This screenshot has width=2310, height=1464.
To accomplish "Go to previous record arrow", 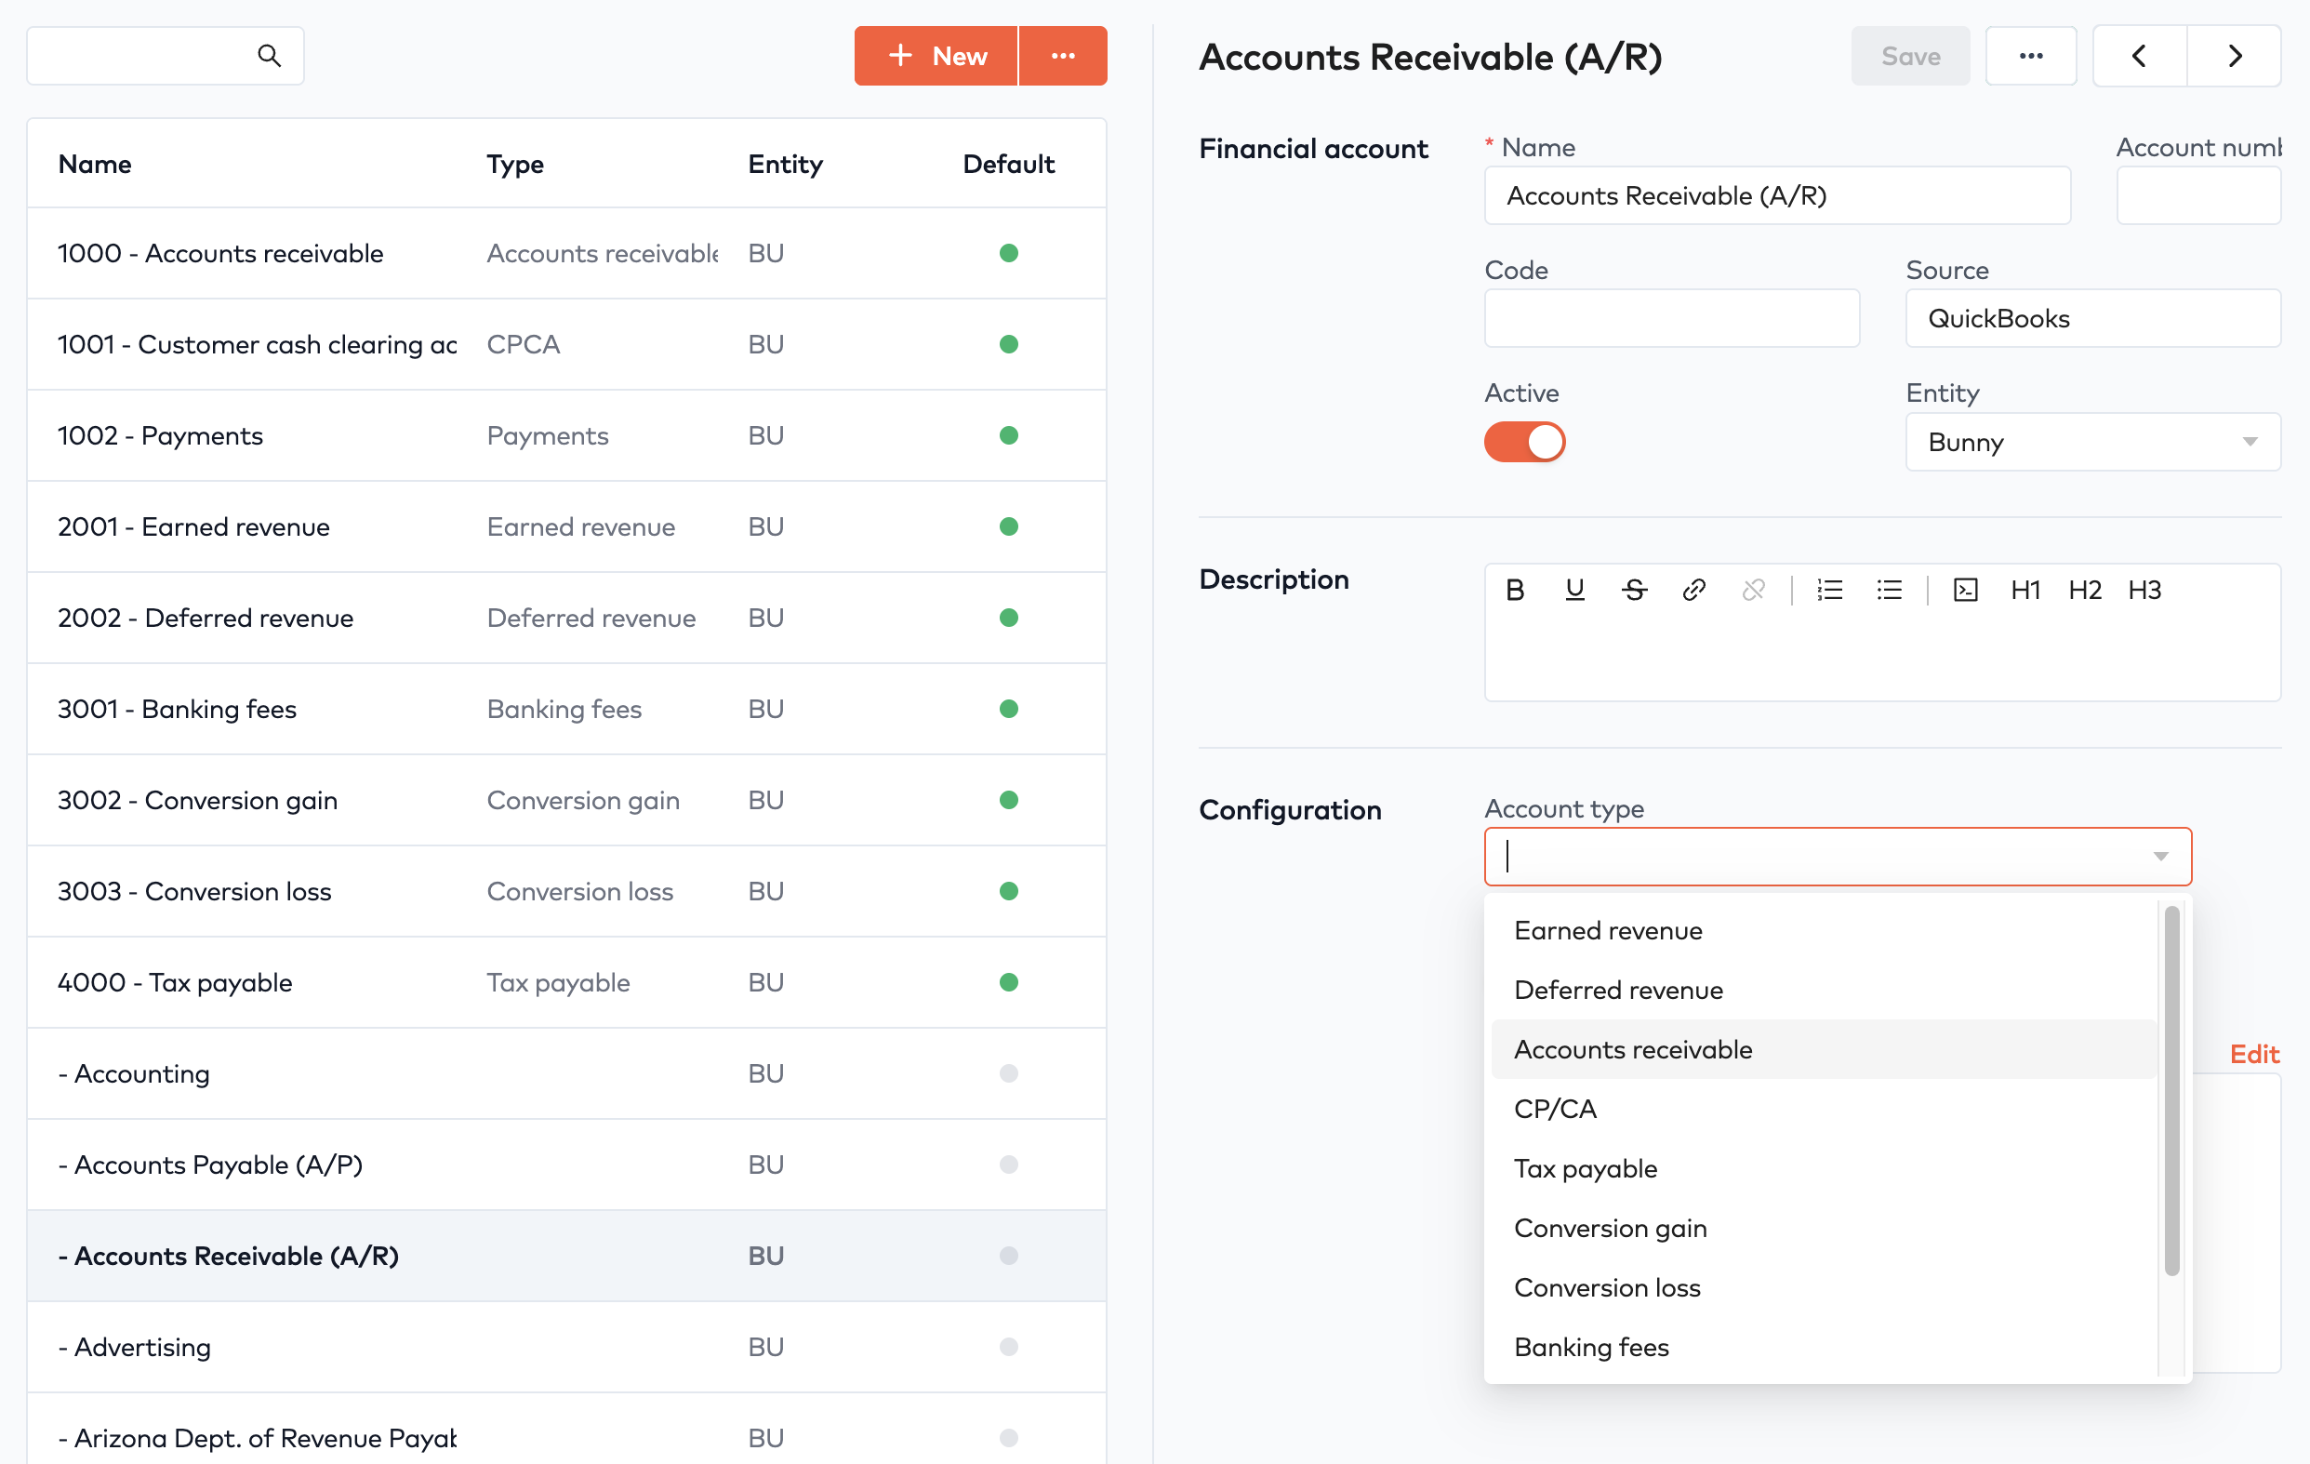I will (x=2139, y=56).
